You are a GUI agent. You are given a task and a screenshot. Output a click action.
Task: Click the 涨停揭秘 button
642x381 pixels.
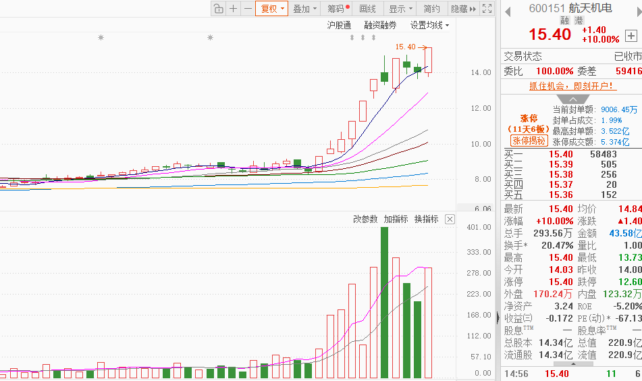pos(529,141)
